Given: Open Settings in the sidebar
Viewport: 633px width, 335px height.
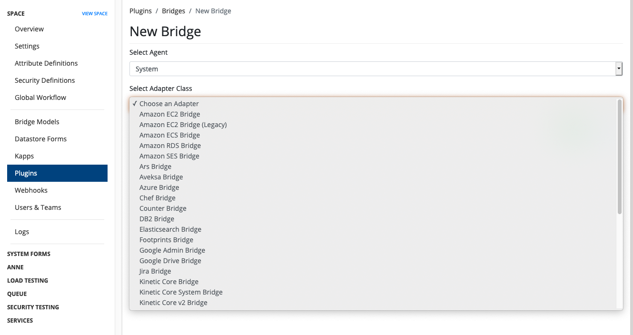Looking at the screenshot, I should tap(57, 46).
